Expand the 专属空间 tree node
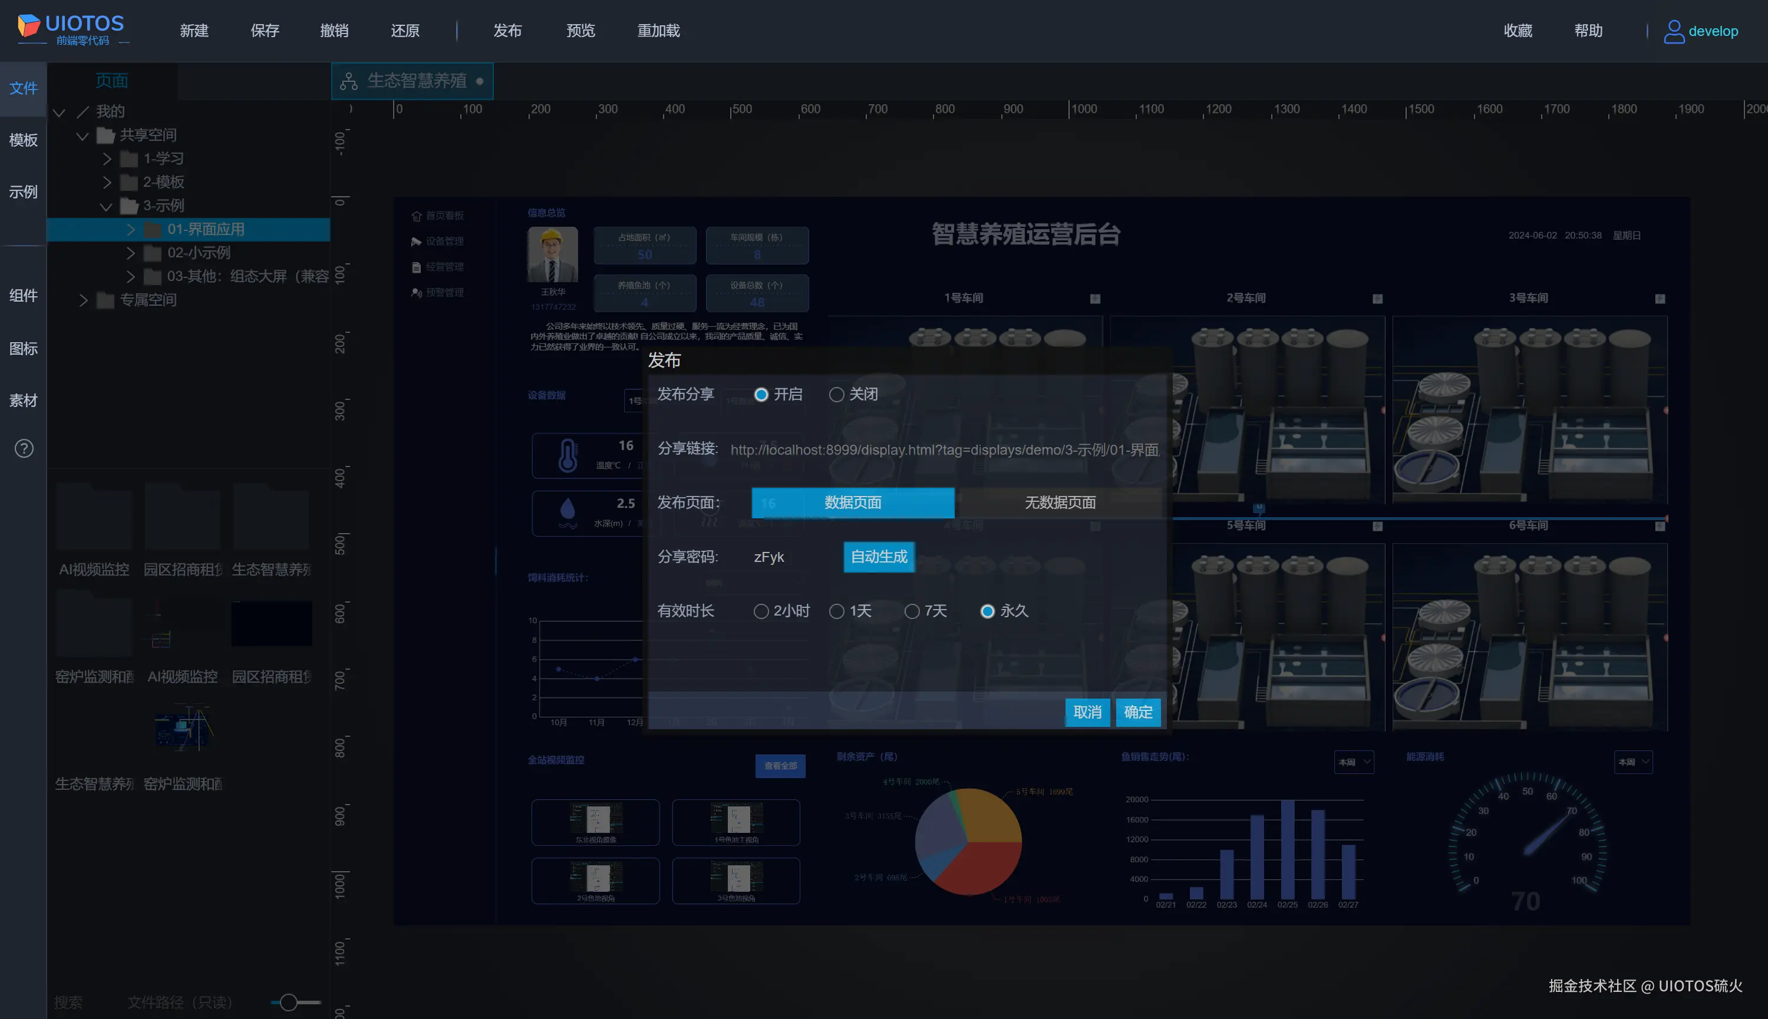Screen dimensions: 1768x1019 click(x=83, y=300)
